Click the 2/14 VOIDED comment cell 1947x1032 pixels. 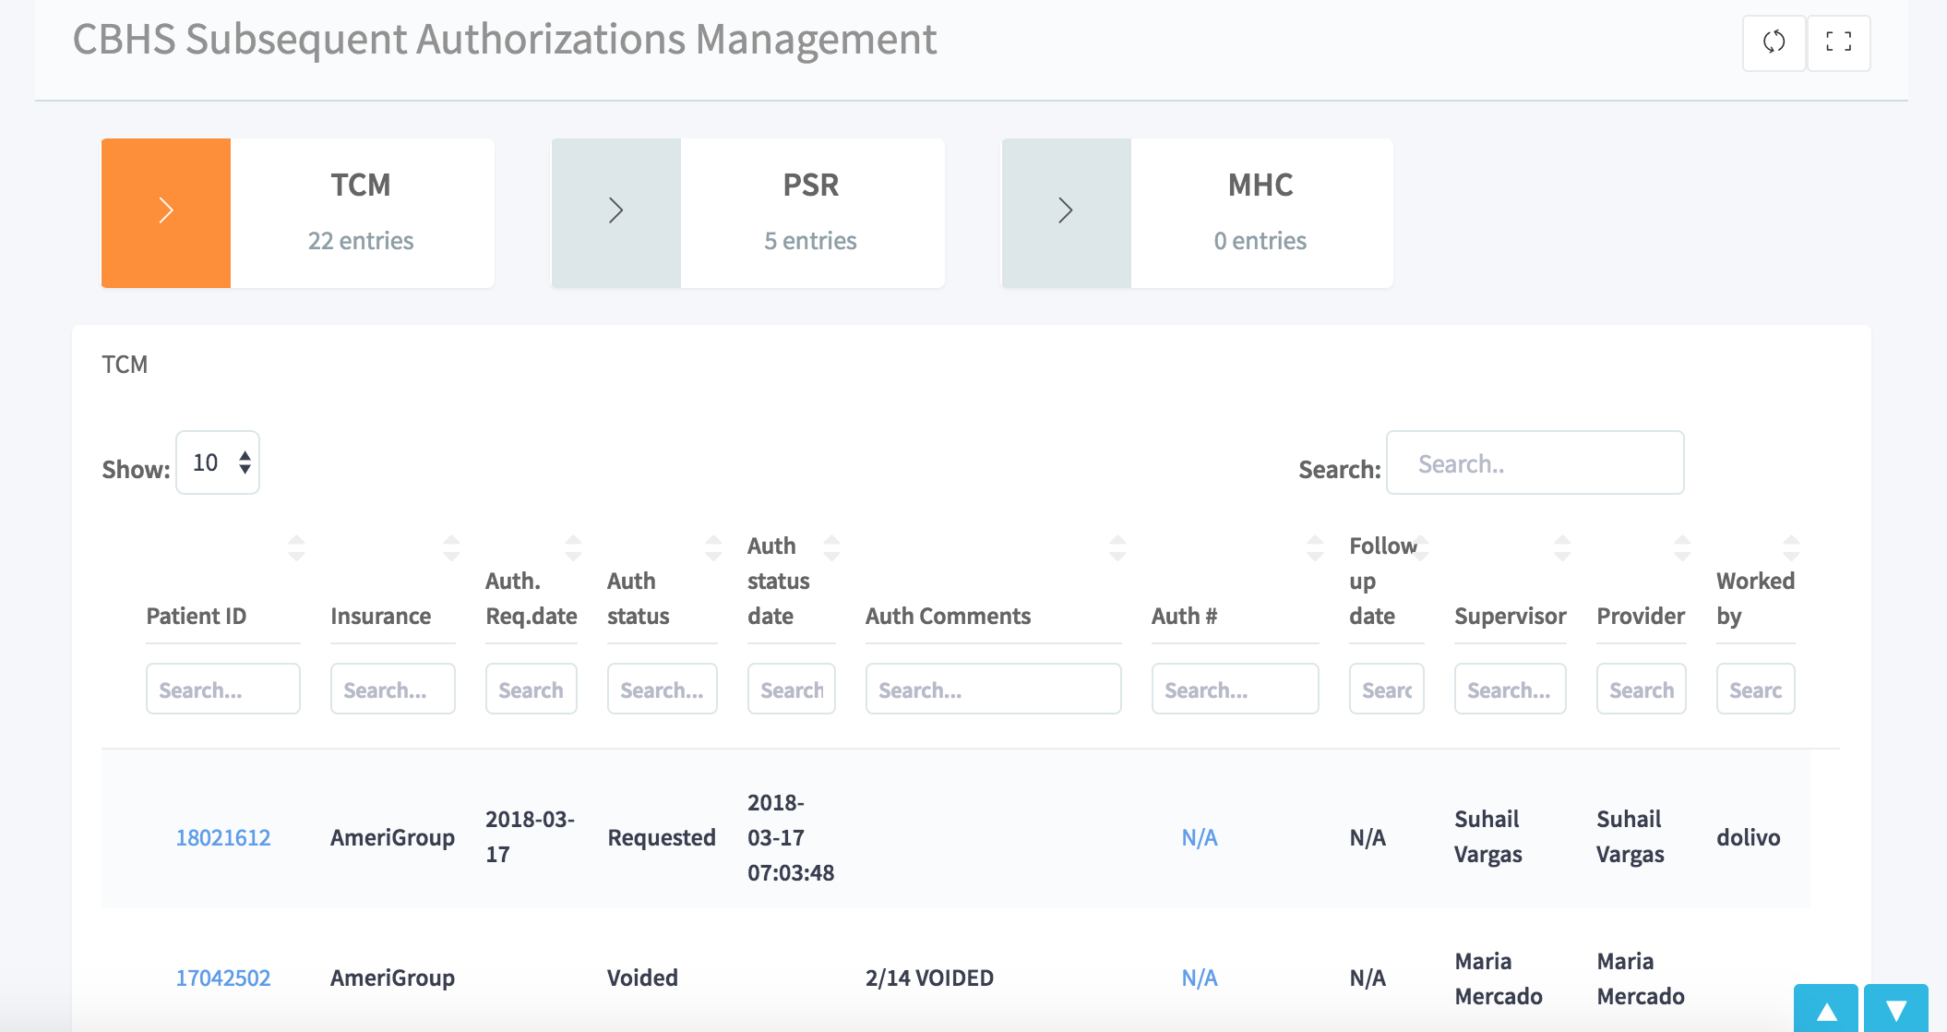coord(929,978)
